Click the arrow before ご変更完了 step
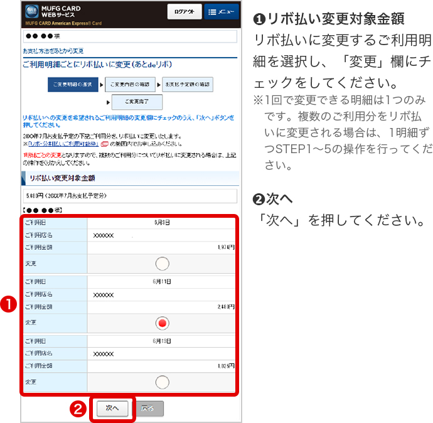This screenshot has height=423, width=433. [x=107, y=102]
